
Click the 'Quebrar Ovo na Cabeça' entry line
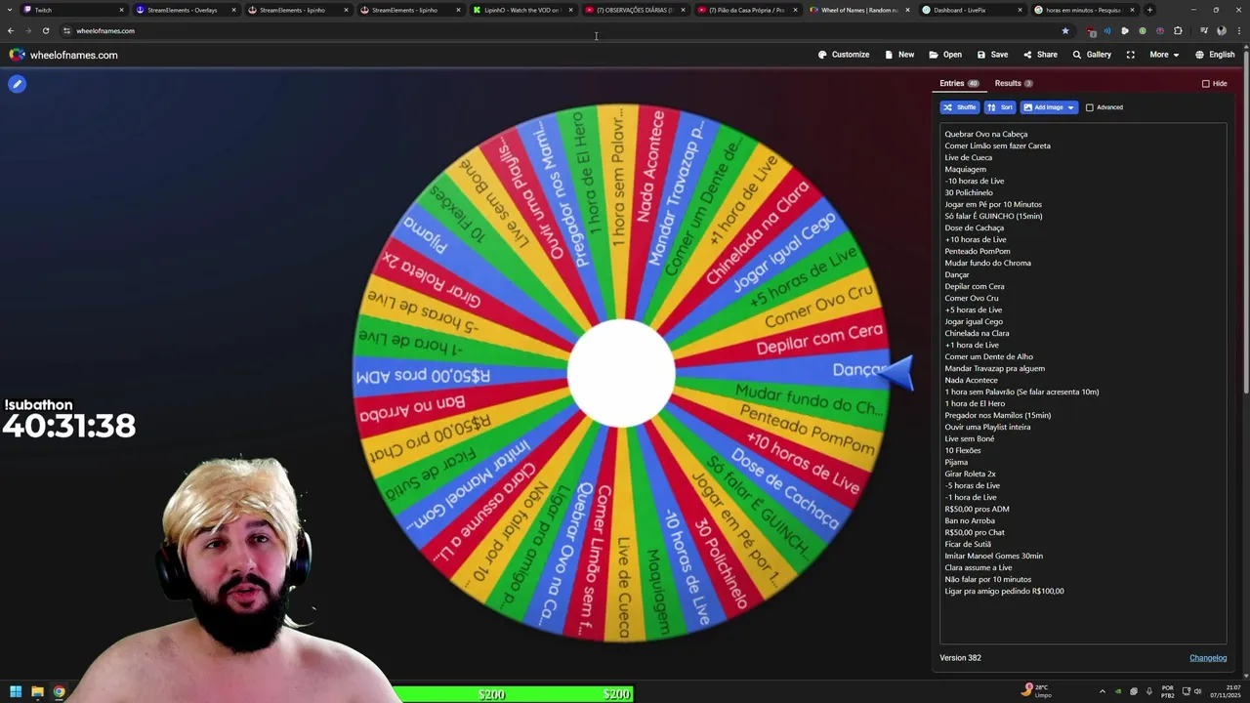click(986, 134)
